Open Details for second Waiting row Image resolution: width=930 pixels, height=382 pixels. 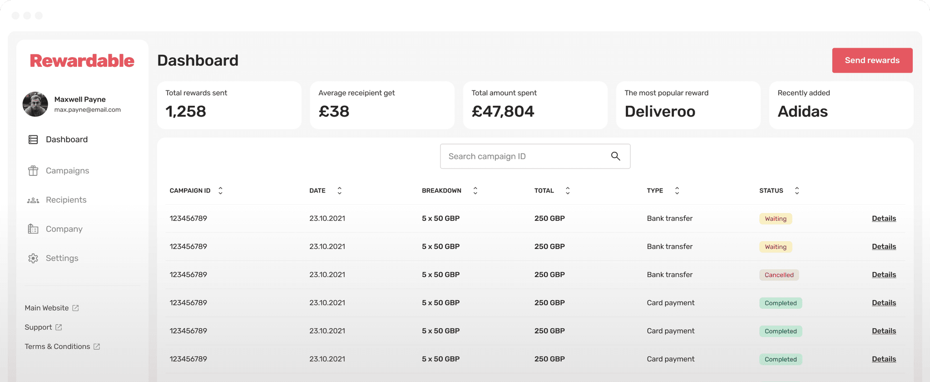(x=884, y=247)
